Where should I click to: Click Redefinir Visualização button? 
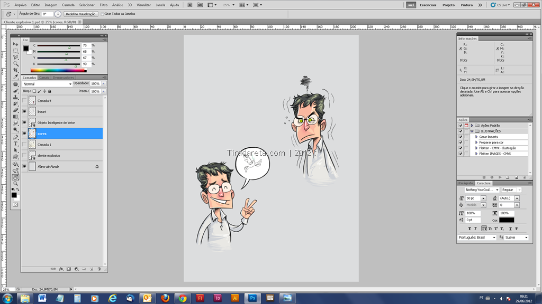coord(80,14)
